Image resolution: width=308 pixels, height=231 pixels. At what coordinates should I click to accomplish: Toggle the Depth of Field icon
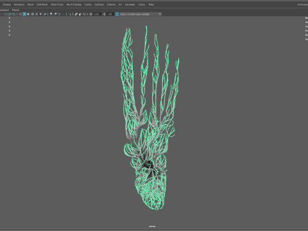[64, 14]
